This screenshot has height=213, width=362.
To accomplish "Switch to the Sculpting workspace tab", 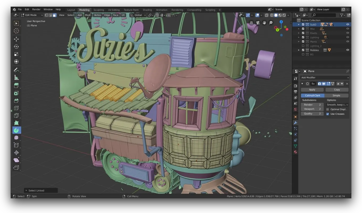I will point(99,10).
